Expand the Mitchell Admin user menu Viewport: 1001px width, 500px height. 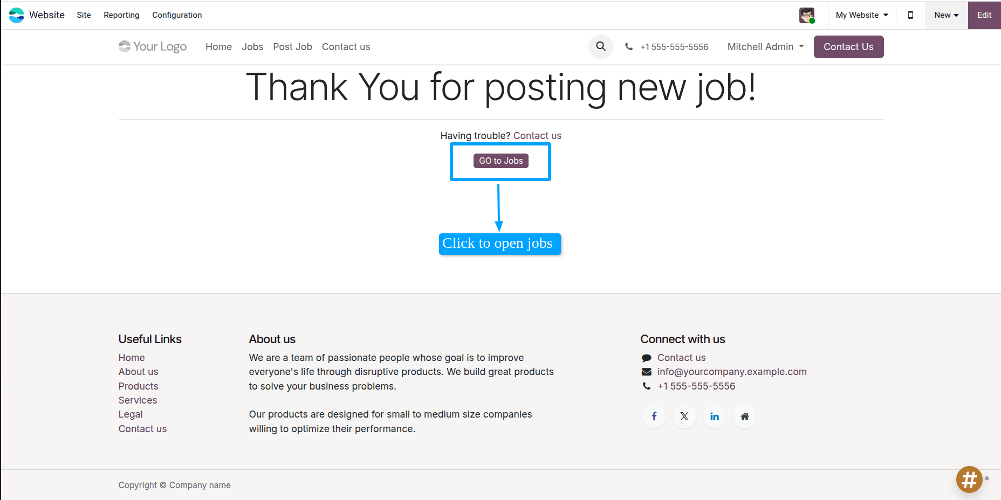pyautogui.click(x=765, y=47)
